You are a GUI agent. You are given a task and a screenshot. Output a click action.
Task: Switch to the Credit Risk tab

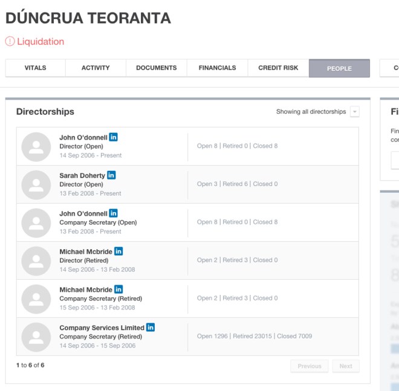[278, 68]
